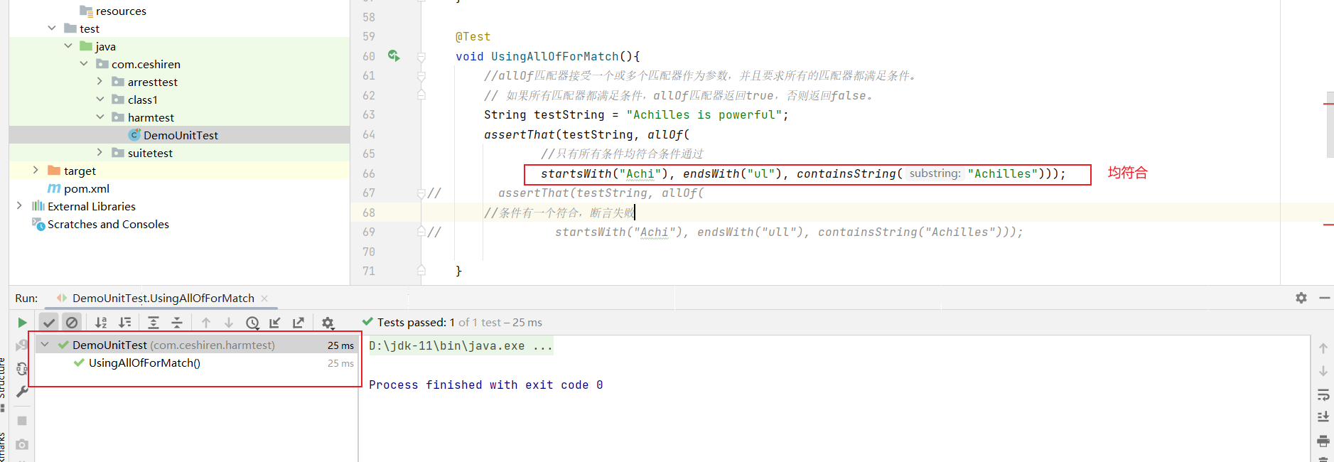Close the DemoUnitTest.UsingAllOfForMatch run tab
The height and width of the screenshot is (462, 1334).
tap(264, 299)
